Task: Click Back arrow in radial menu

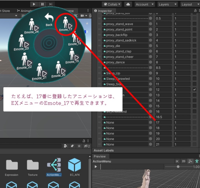Action: (49, 19)
